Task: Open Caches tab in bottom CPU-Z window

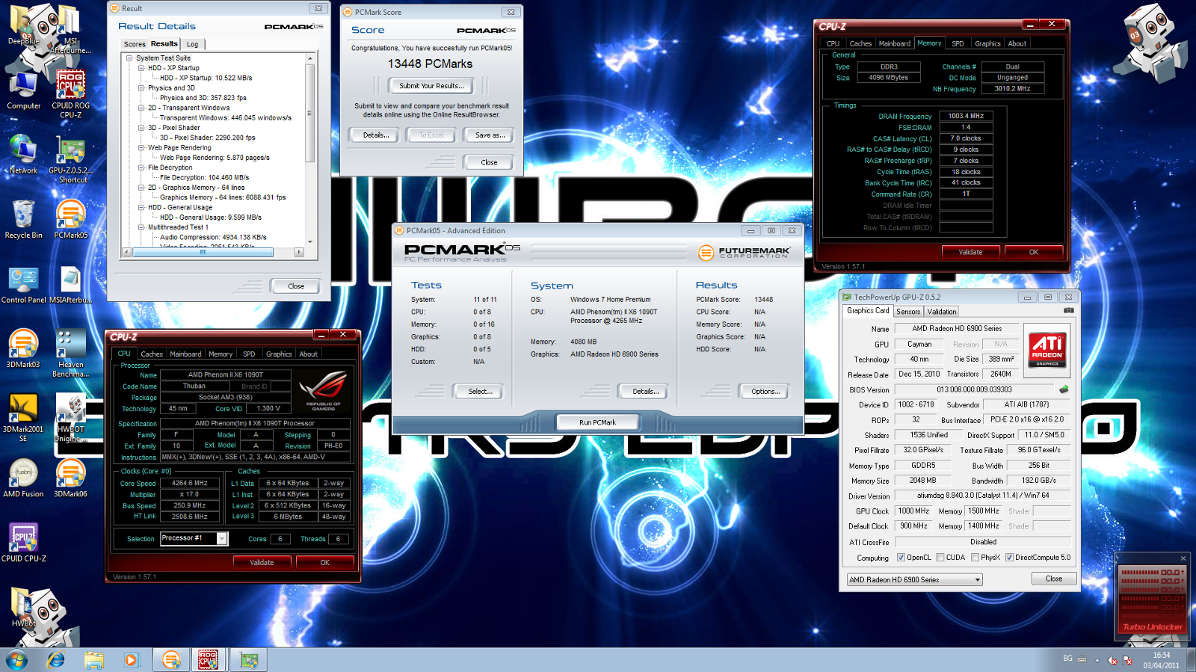Action: pyautogui.click(x=152, y=354)
